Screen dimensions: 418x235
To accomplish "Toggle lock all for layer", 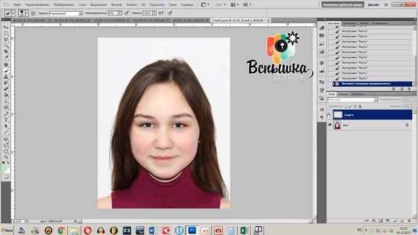I will pos(360,106).
